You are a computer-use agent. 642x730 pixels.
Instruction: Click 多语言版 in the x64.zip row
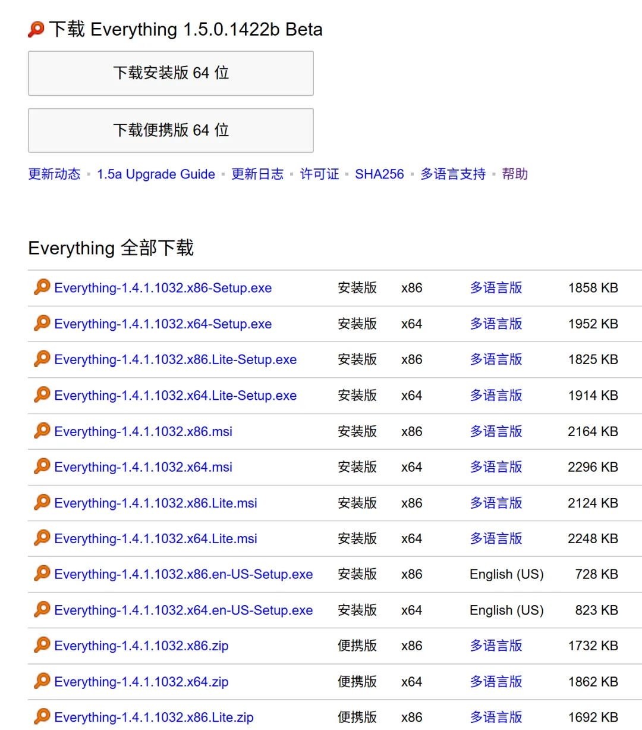[496, 682]
